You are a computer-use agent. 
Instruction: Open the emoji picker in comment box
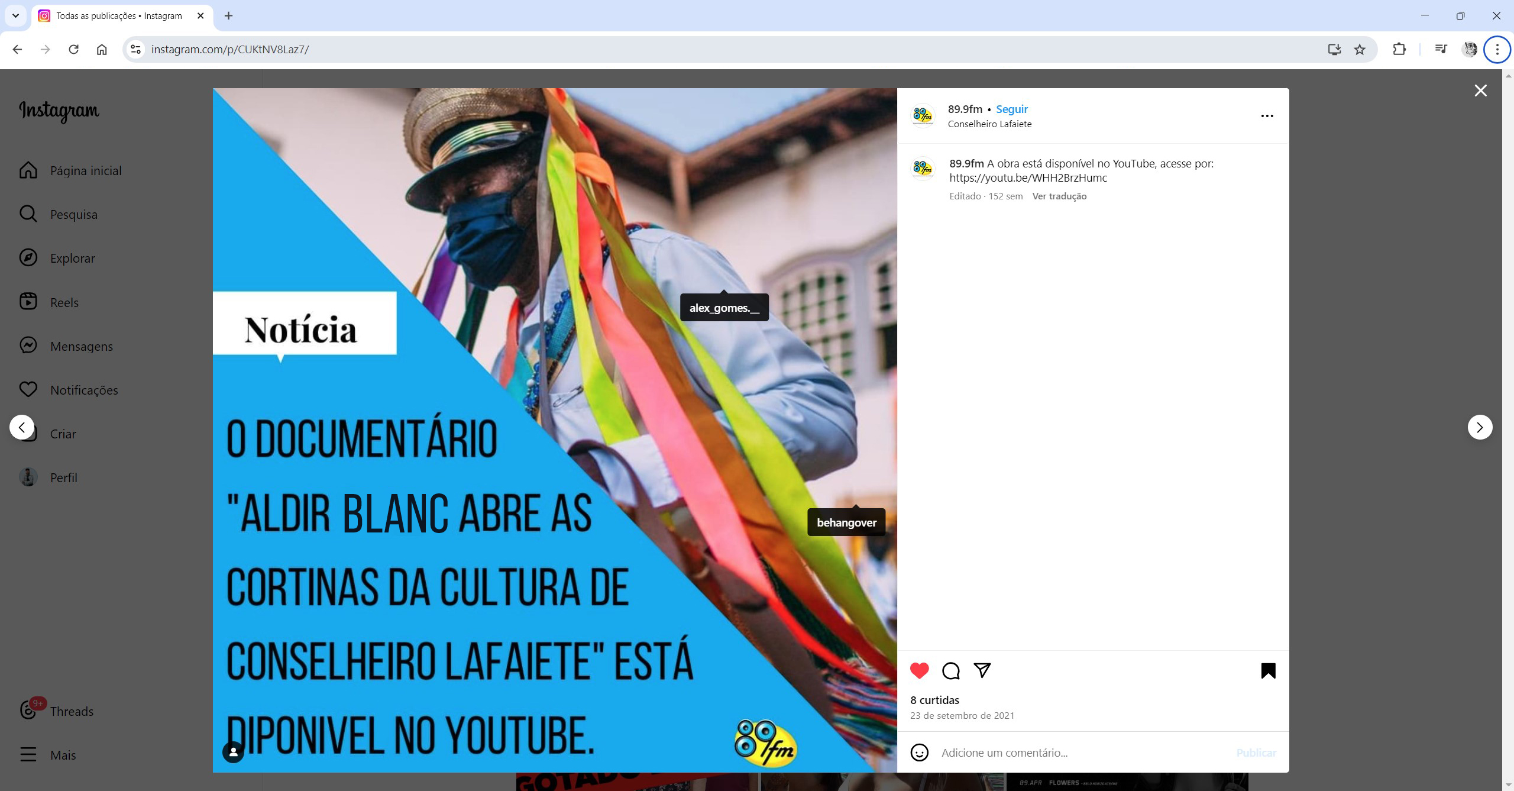pyautogui.click(x=919, y=753)
